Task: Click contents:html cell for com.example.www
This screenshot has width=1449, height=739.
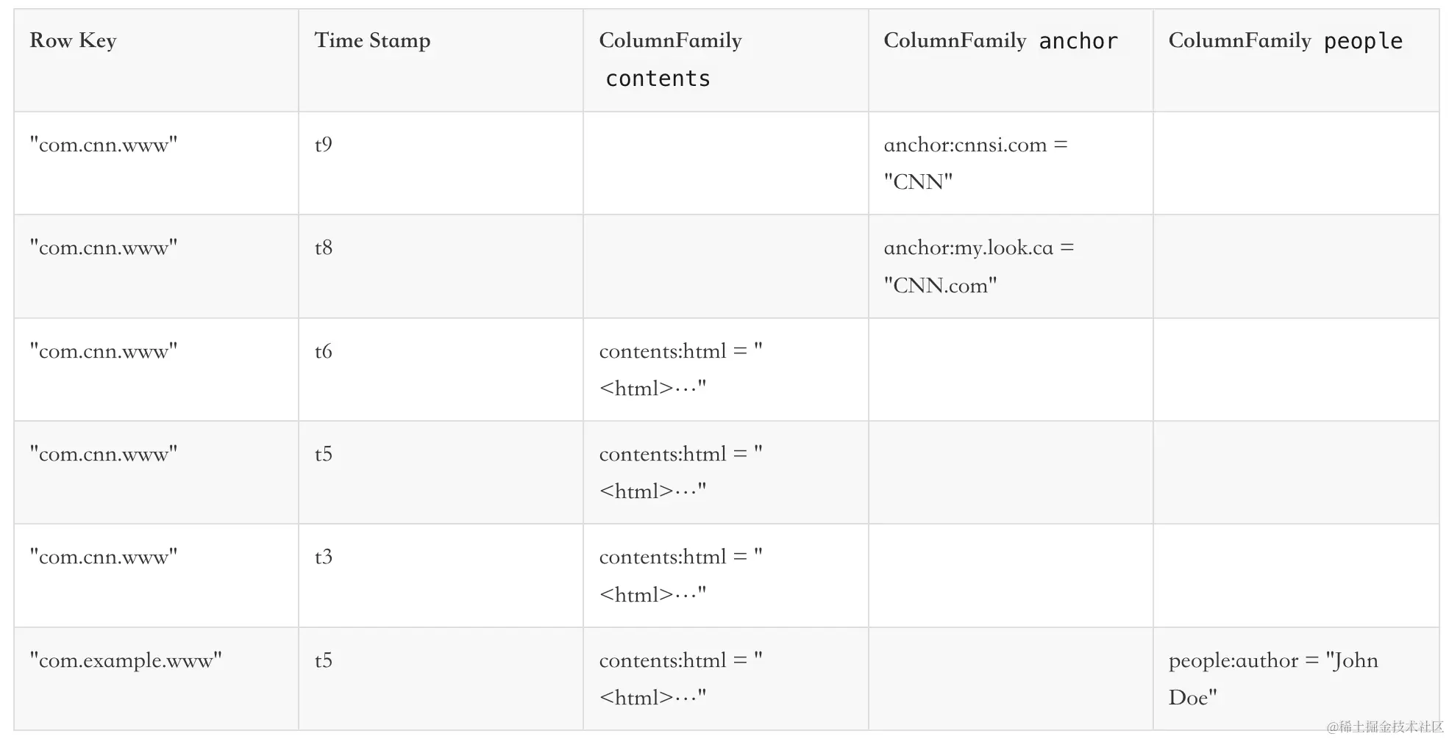Action: [680, 679]
